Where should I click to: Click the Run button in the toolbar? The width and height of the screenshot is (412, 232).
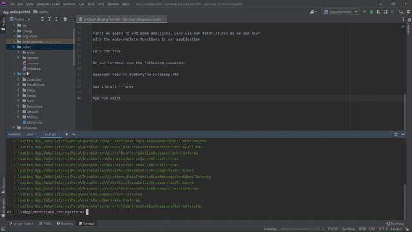click(x=364, y=12)
